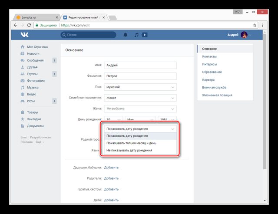Click the Фамилия field with Петров
The image size is (278, 214).
point(140,76)
